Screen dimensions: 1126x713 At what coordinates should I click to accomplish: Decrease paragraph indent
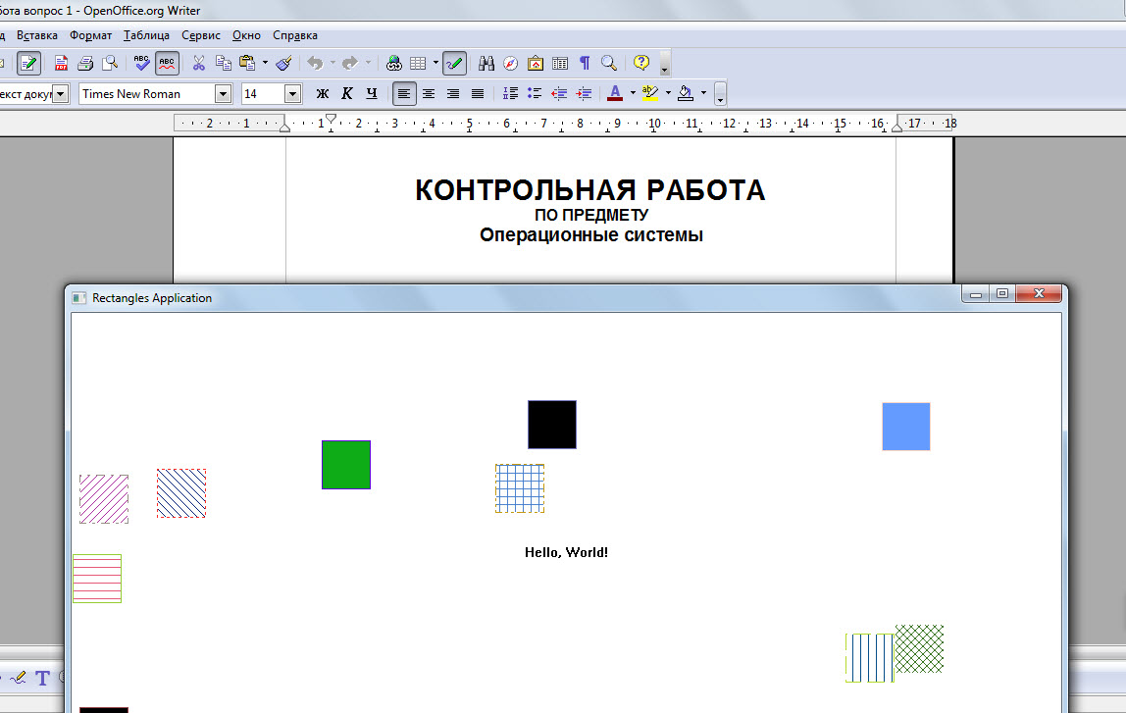click(559, 94)
